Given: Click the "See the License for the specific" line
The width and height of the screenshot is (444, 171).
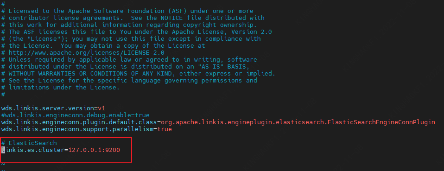Looking at the screenshot, I should pyautogui.click(x=129, y=81).
